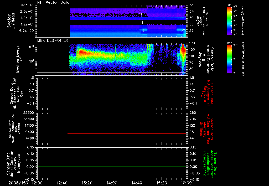This screenshot has height=186, width=269.
Task: Click the '190' scanner angle tick value
Action: [x=192, y=43]
